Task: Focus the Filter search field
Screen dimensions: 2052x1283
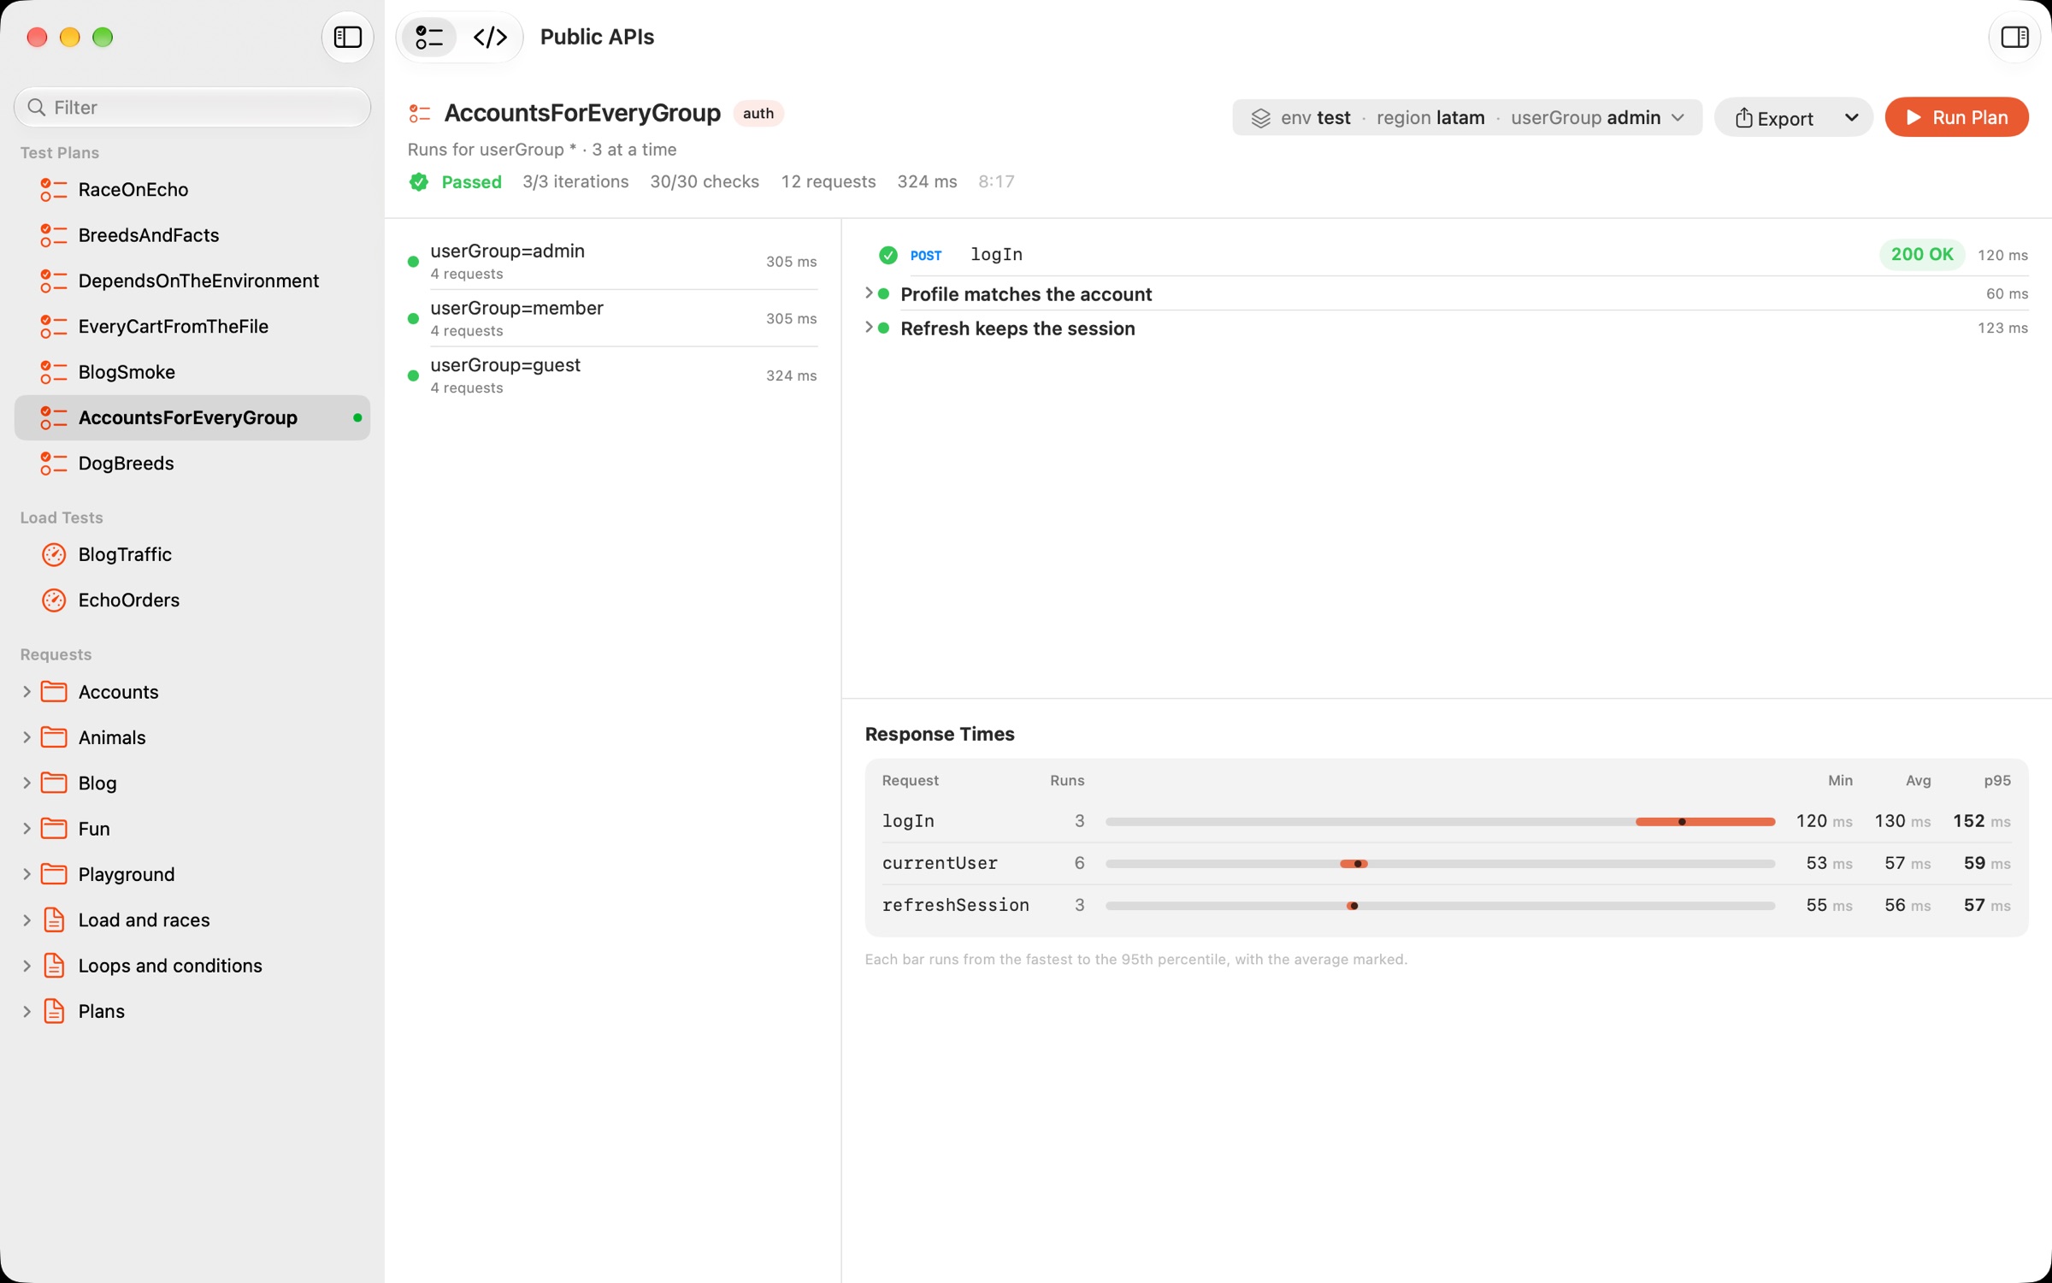Action: point(192,107)
